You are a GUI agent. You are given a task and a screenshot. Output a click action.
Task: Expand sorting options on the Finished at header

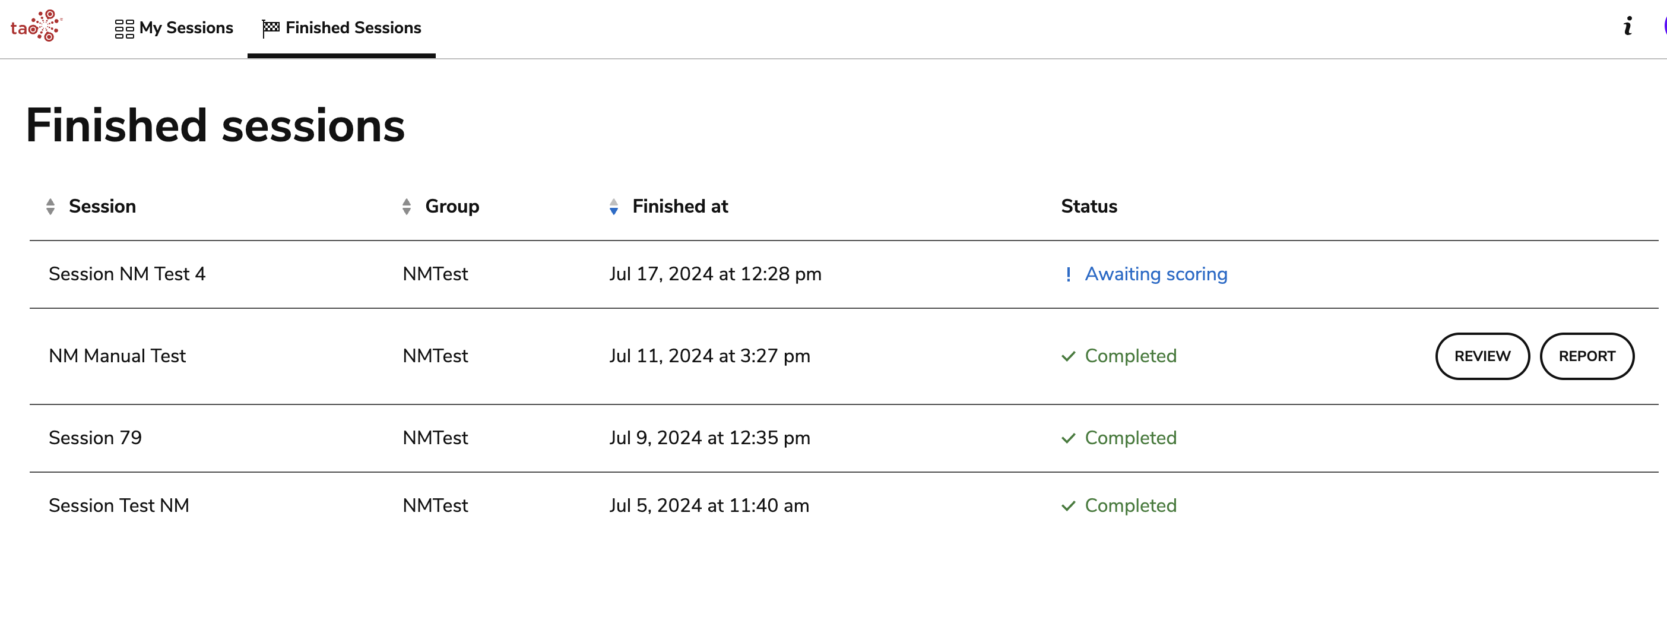[x=613, y=207]
